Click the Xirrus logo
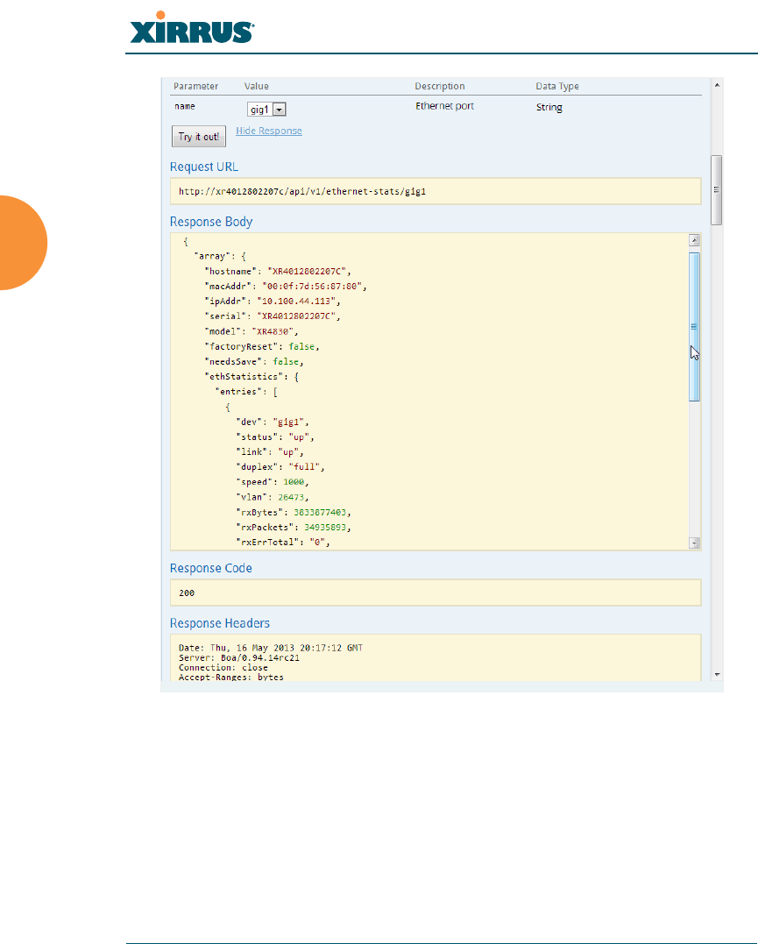758x944 pixels. tap(192, 28)
